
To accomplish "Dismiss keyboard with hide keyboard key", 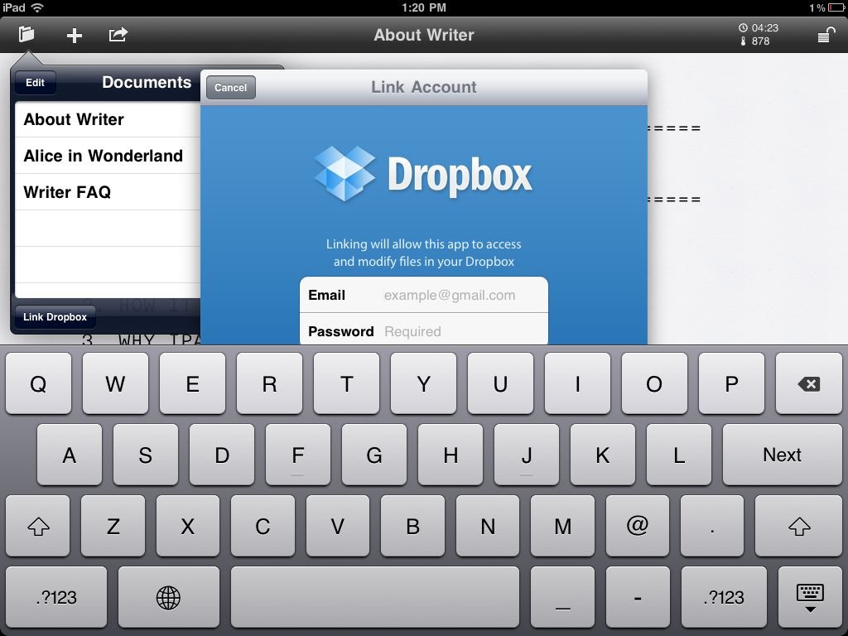I will point(810,598).
